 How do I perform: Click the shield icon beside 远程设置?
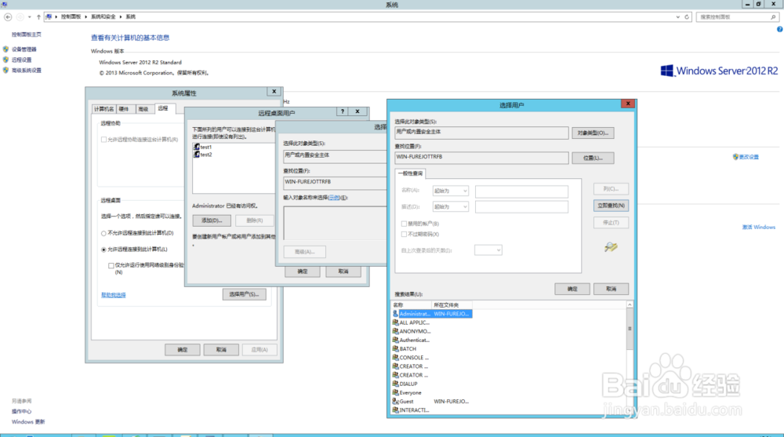[6, 60]
